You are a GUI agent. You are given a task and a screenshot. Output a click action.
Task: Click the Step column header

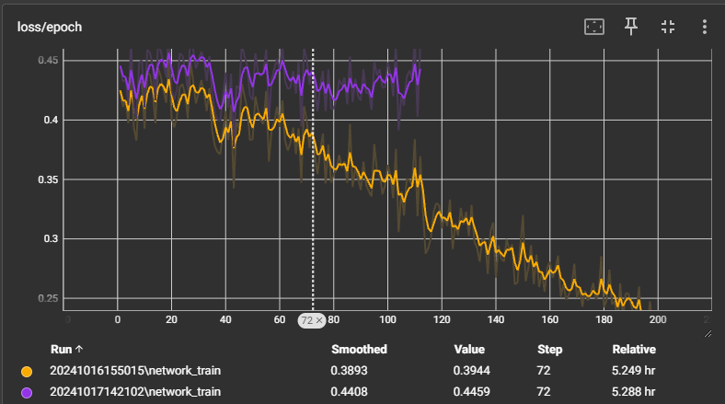pos(549,350)
